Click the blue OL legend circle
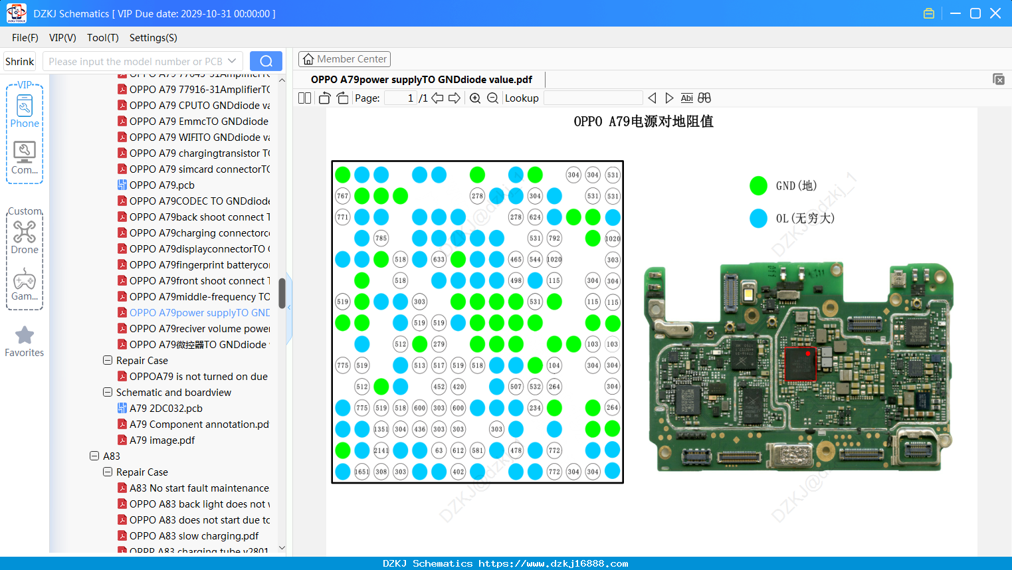This screenshot has height=570, width=1012. (758, 219)
